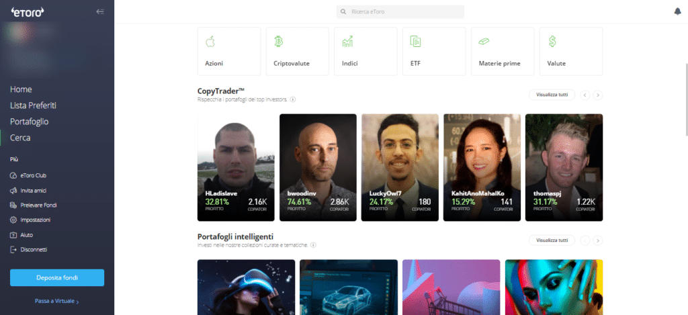Click the Impostazioni gear icon

click(x=13, y=220)
